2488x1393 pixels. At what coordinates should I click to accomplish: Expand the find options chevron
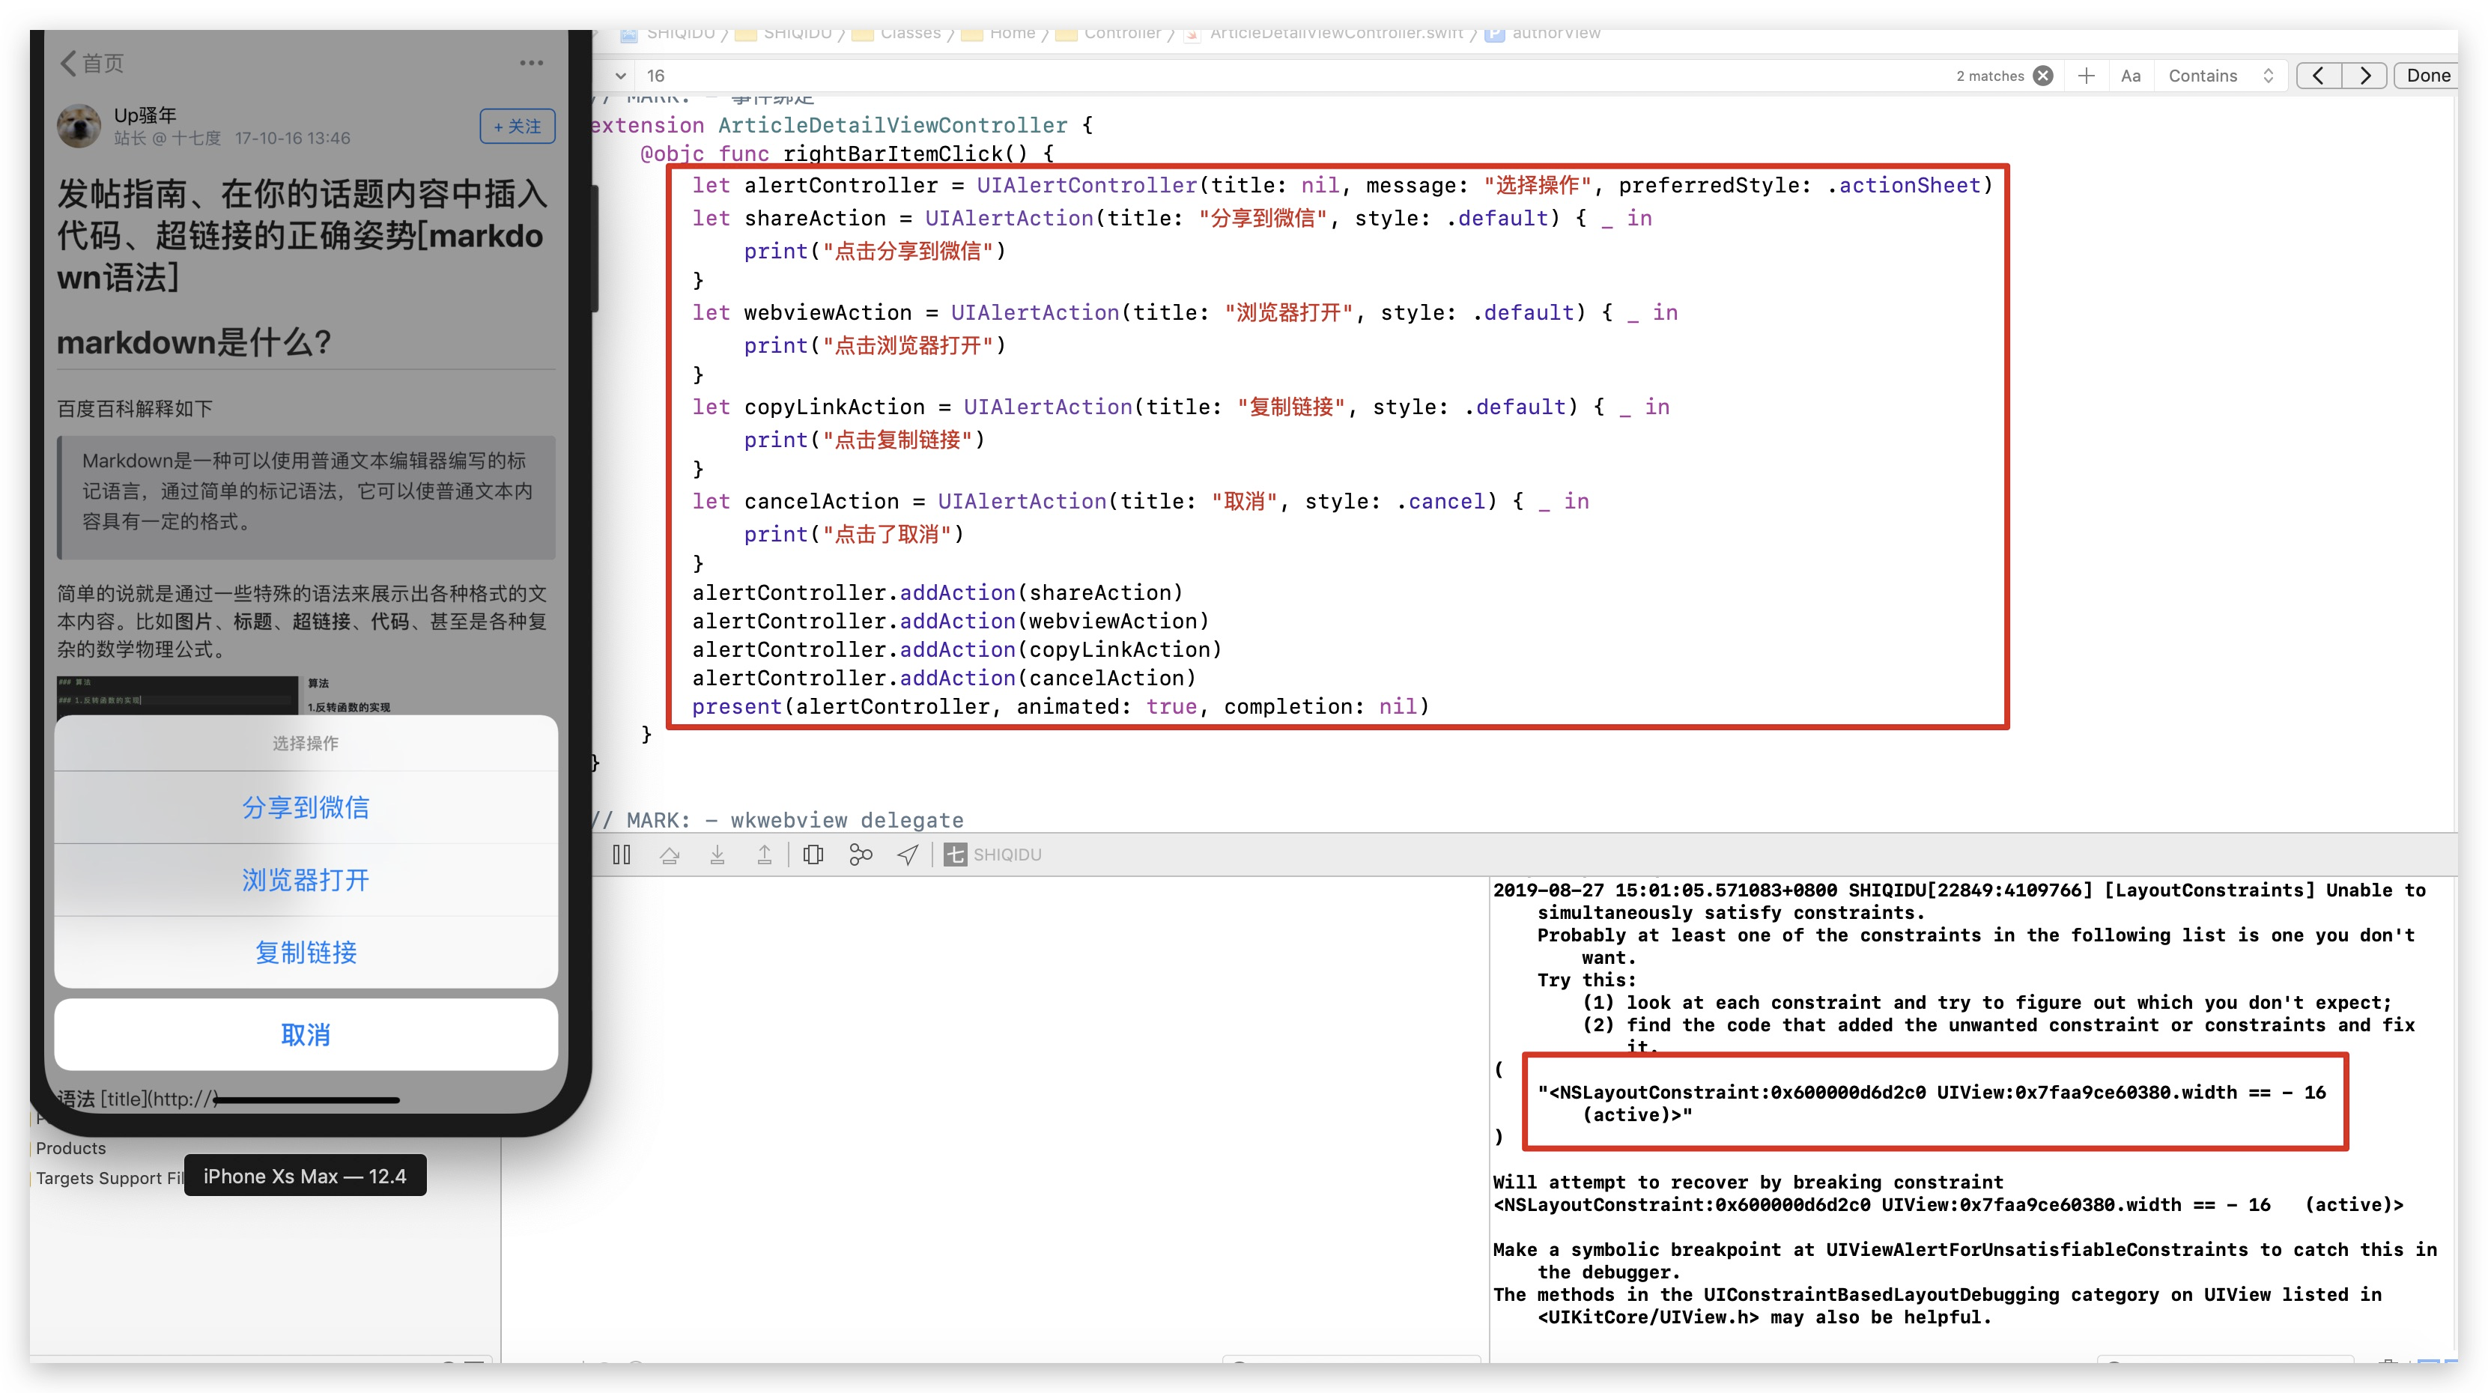pyautogui.click(x=620, y=76)
